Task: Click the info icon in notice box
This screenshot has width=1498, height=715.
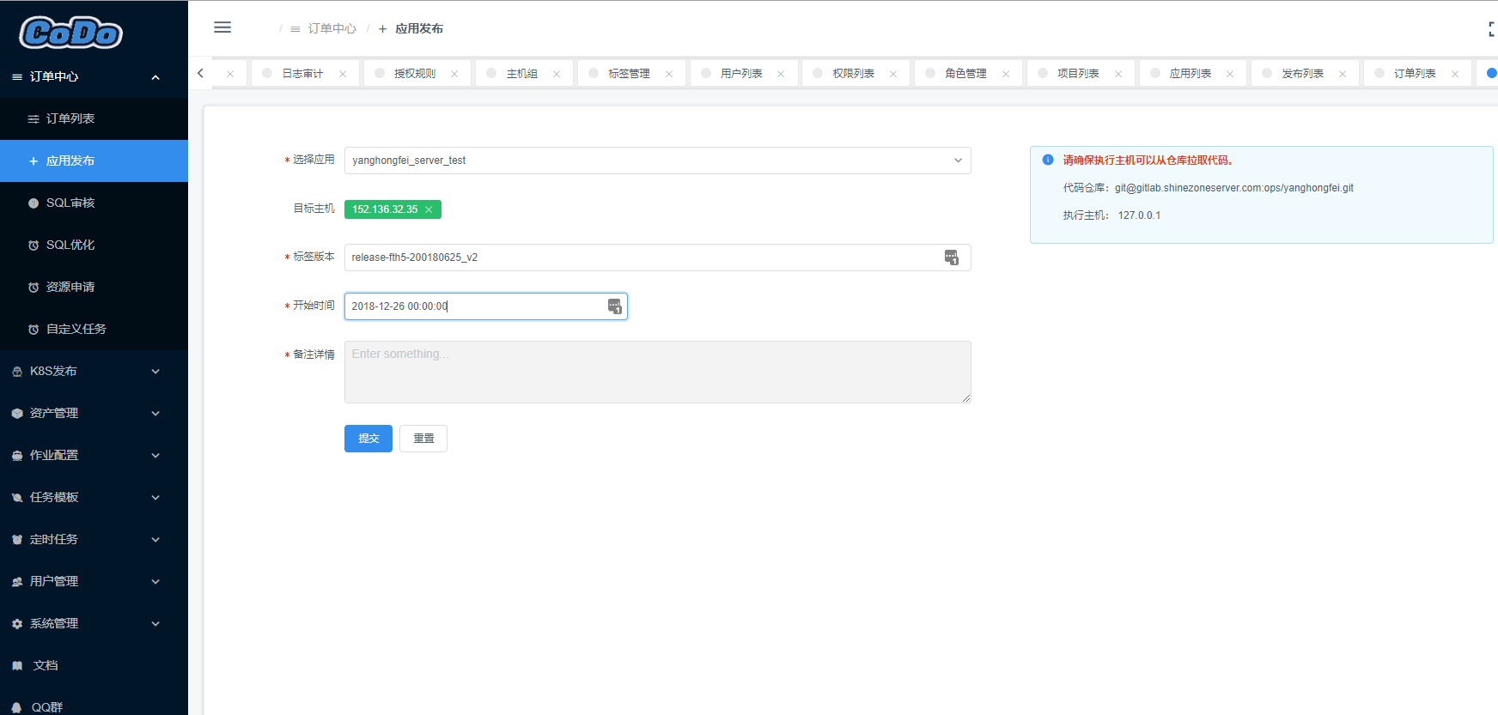Action: tap(1048, 160)
